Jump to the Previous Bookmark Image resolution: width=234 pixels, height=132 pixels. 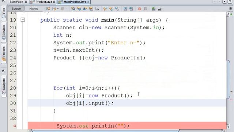105,9
